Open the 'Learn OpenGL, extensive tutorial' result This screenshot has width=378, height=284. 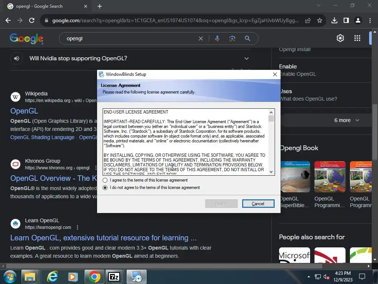coord(103,238)
